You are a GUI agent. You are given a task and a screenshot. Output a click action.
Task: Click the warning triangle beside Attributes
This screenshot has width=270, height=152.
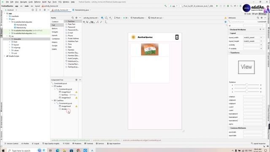click(226, 18)
